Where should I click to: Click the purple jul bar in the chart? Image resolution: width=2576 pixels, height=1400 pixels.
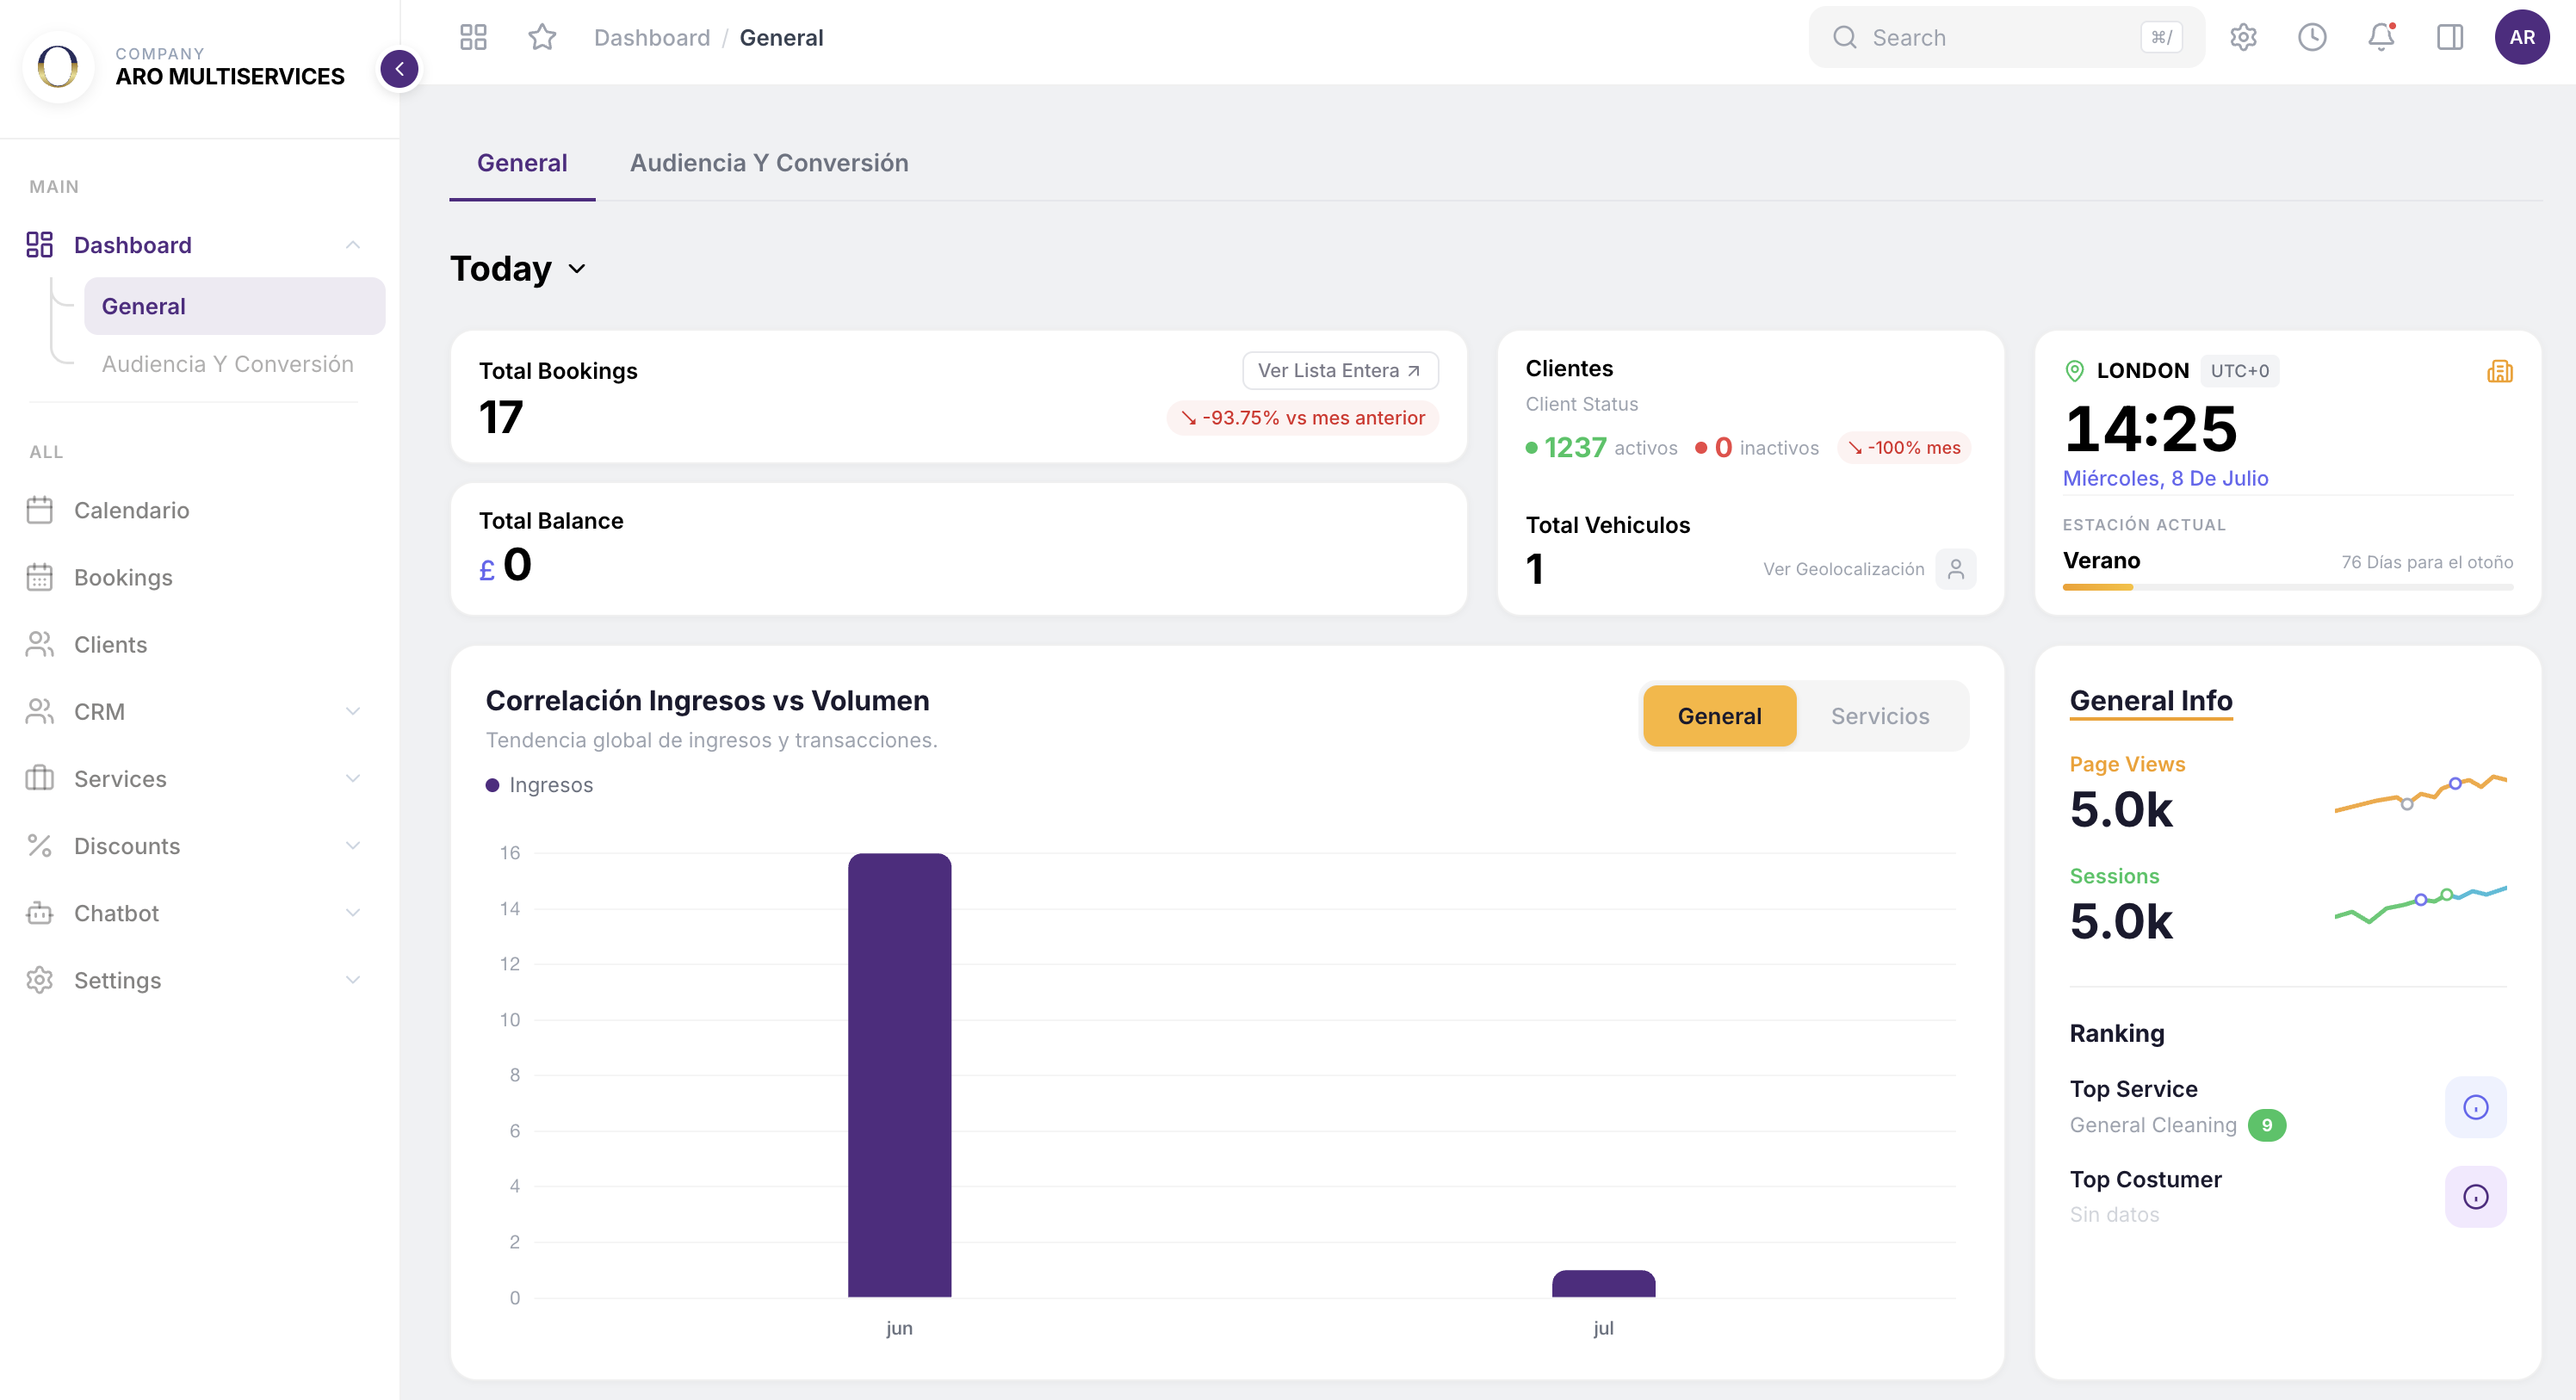coord(1603,1284)
